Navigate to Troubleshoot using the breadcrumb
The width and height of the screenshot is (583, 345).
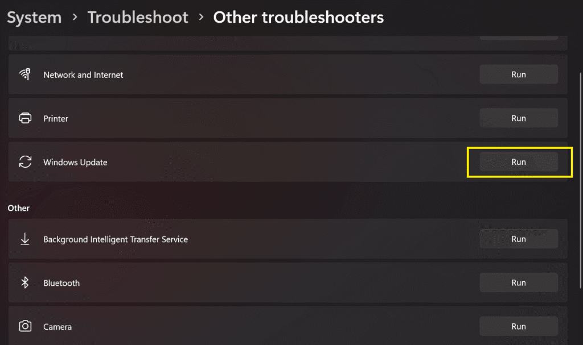[138, 18]
